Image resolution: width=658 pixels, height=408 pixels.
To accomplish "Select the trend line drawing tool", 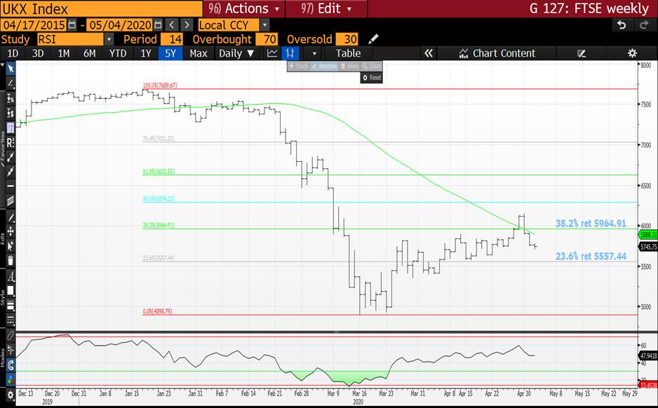I will pos(11,83).
